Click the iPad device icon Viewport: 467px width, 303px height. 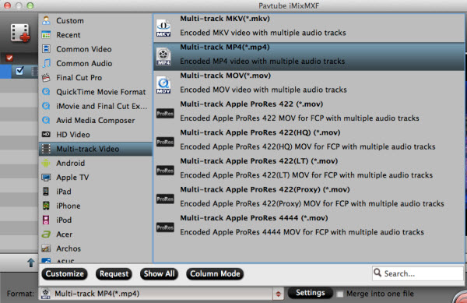(46, 192)
